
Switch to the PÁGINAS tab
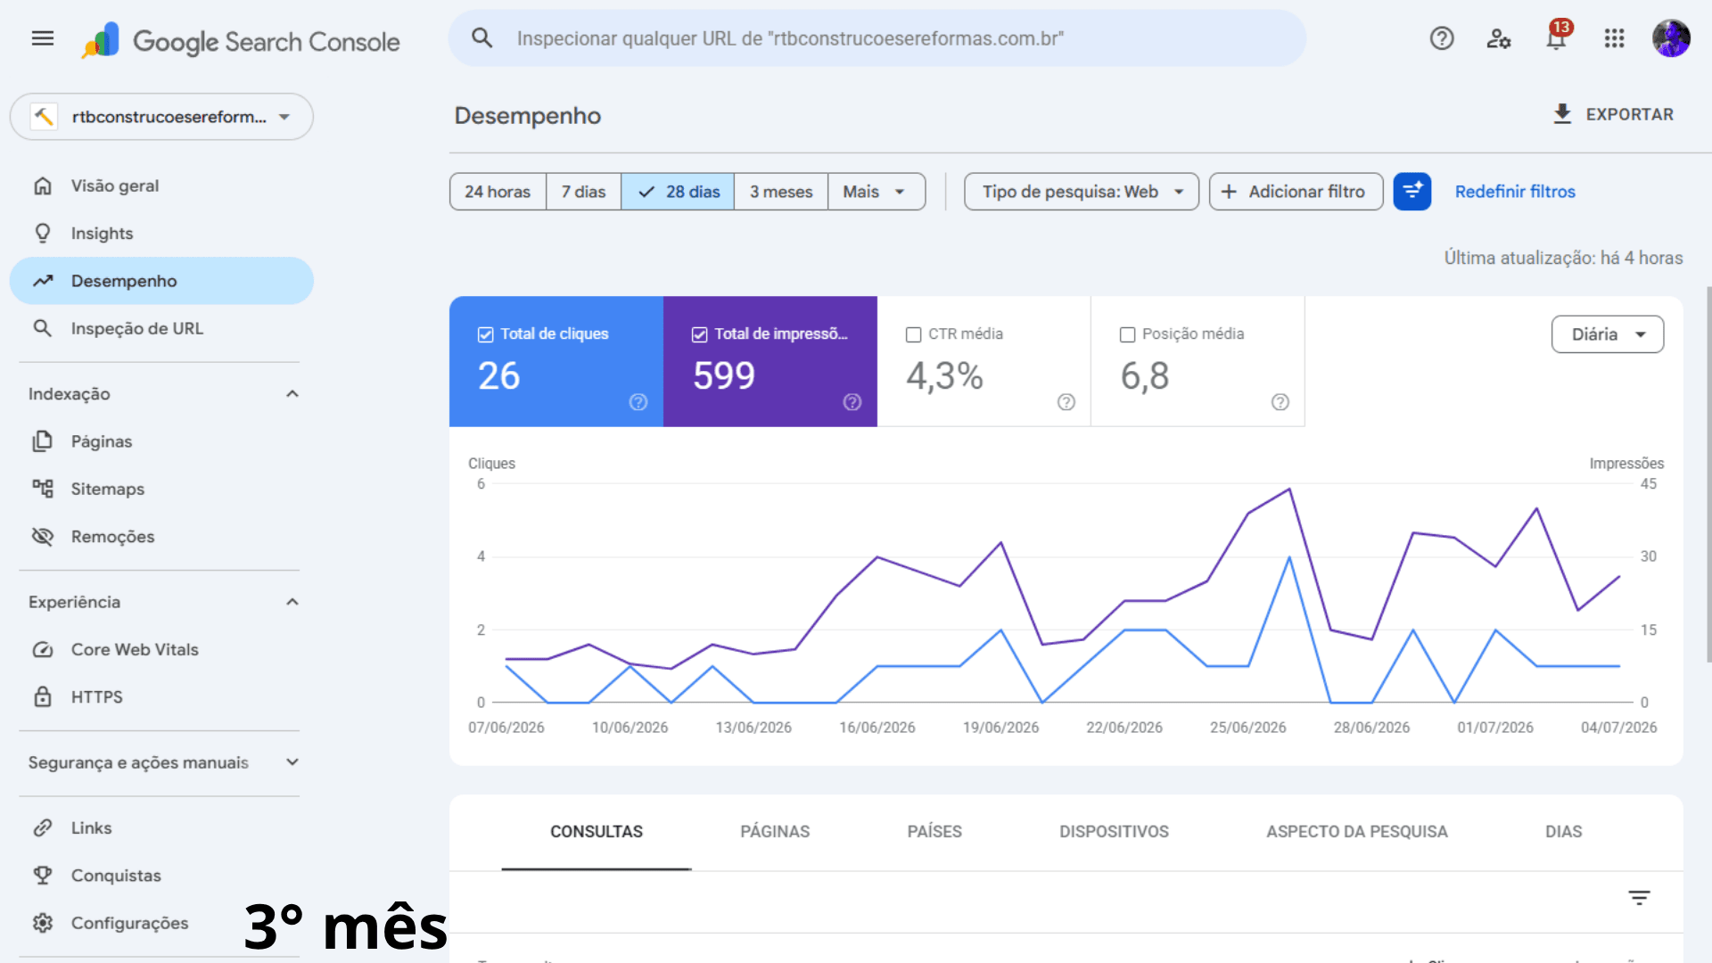(x=775, y=831)
